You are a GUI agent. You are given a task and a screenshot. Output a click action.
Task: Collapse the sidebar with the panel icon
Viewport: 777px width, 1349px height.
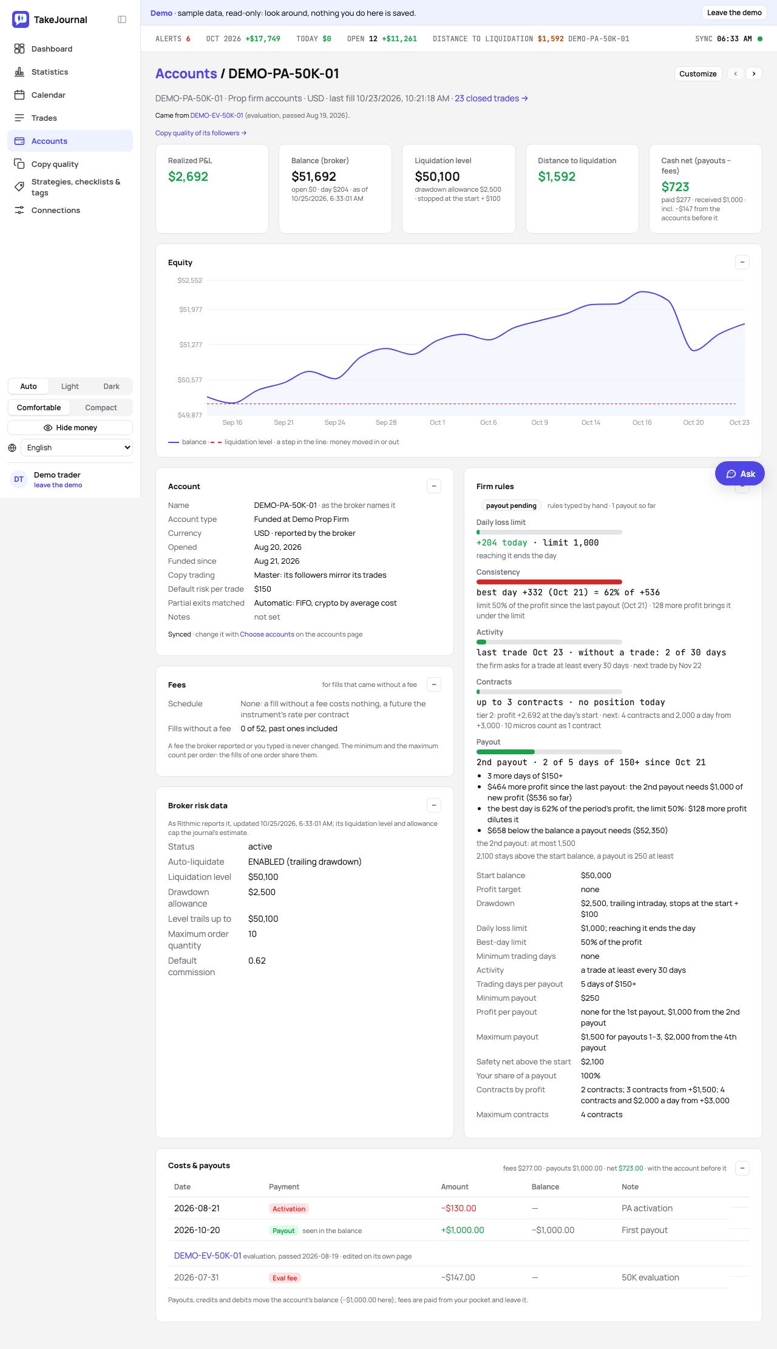[122, 19]
